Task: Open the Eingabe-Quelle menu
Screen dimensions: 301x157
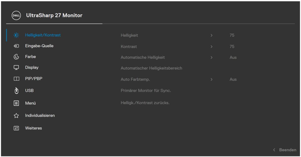Action: pos(39,46)
